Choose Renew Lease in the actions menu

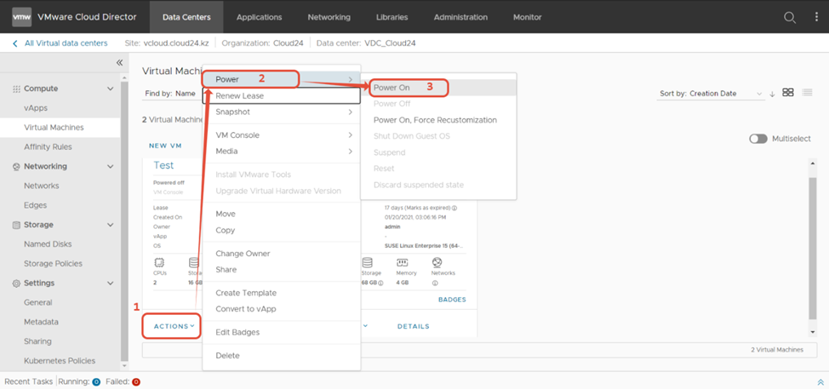(x=239, y=96)
